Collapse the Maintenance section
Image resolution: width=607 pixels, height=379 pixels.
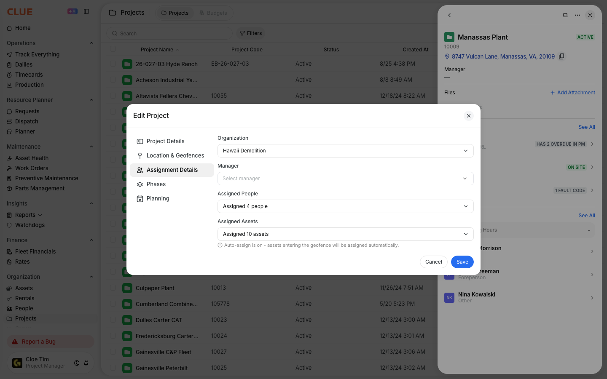pyautogui.click(x=91, y=147)
